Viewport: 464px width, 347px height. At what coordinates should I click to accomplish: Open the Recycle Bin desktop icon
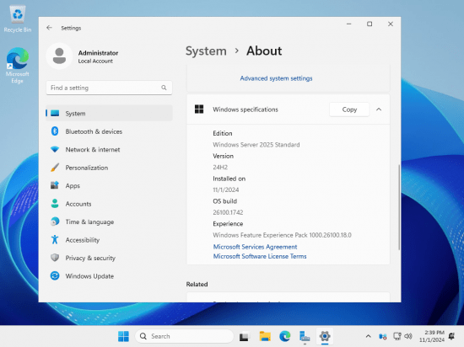[18, 19]
